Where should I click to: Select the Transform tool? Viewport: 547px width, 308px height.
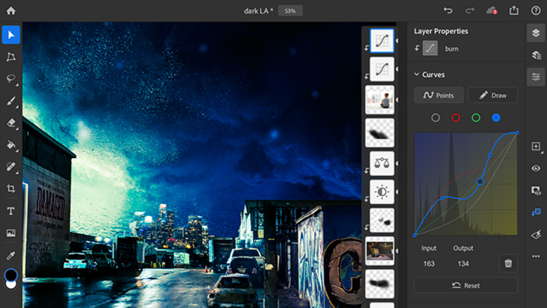click(x=11, y=57)
